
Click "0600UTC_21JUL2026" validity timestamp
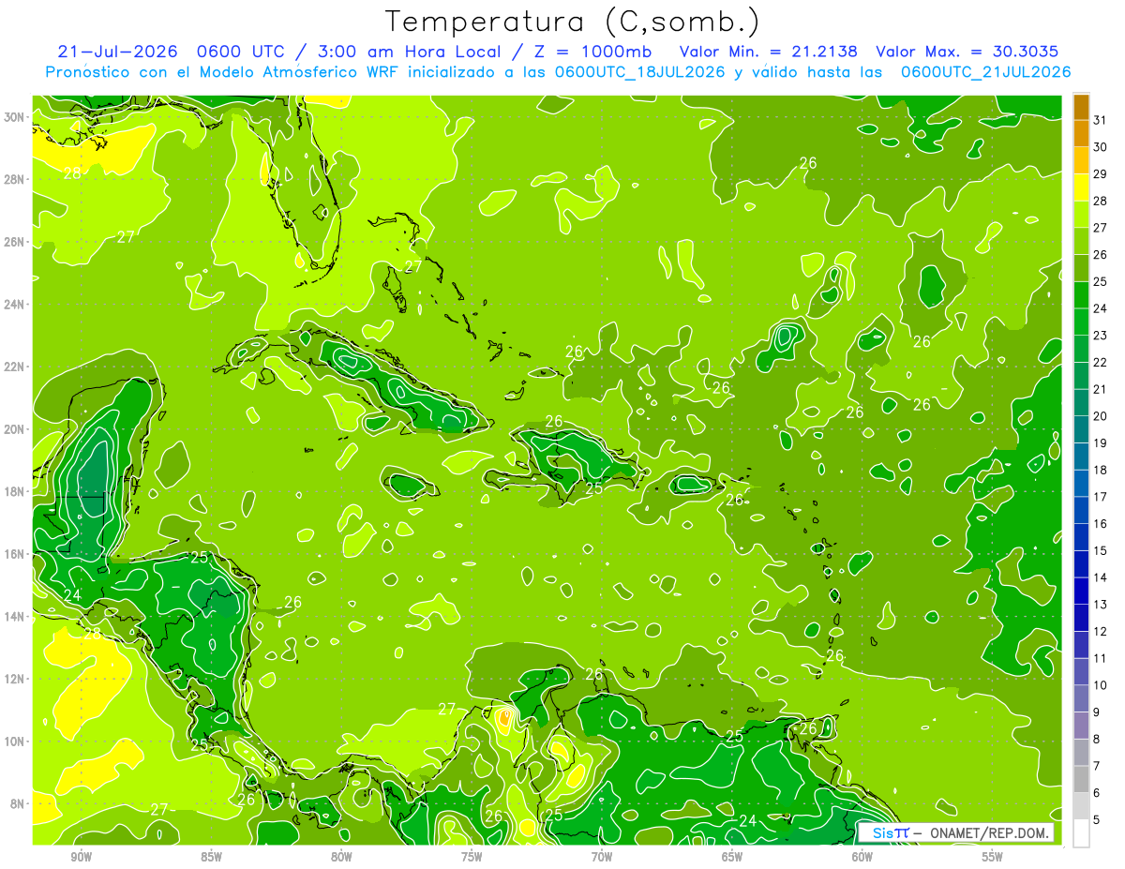[x=985, y=72]
